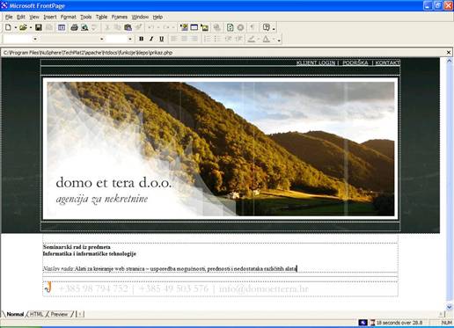Insert Web Component toolbar icon
This screenshot has width=454, height=328.
pyautogui.click(x=184, y=27)
